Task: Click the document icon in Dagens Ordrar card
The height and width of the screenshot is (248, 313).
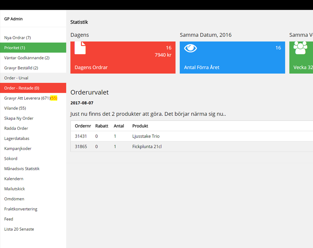Action: point(80,48)
